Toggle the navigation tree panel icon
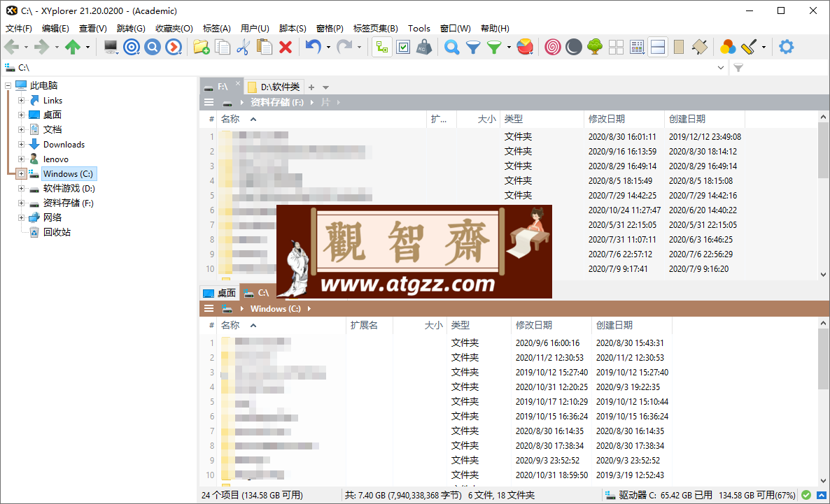The width and height of the screenshot is (830, 504). (x=381, y=47)
